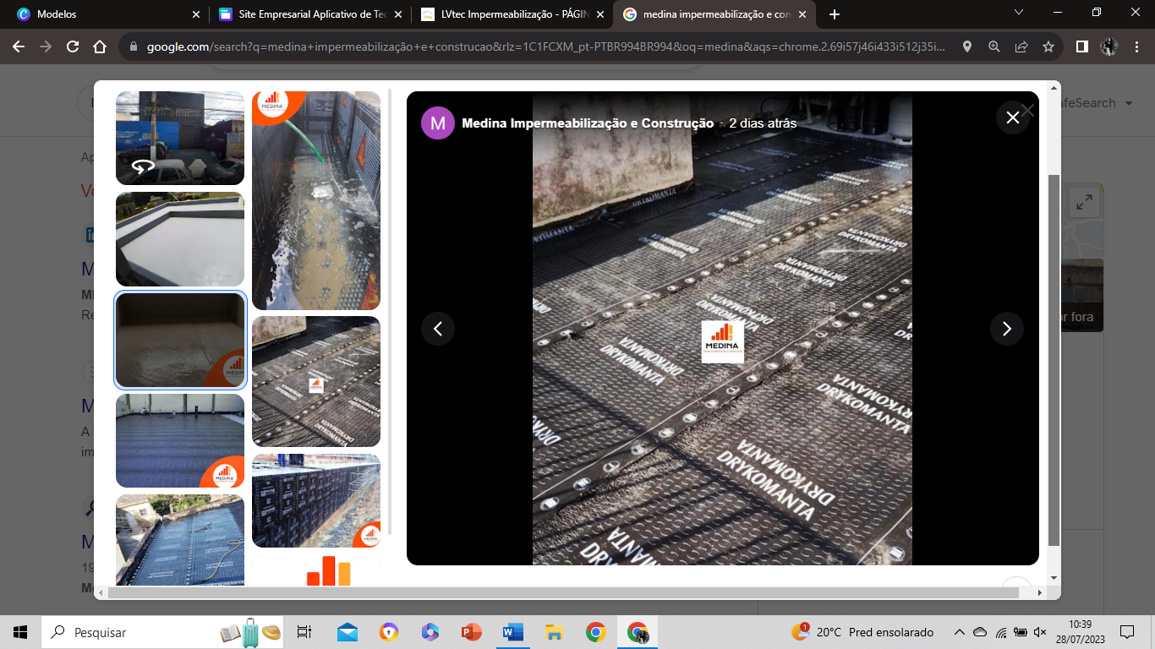
Task: Open Medina Impermeabilização e Construção profile name
Action: [x=588, y=123]
